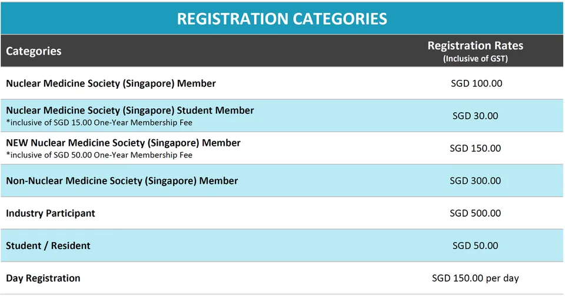The image size is (565, 296).
Task: Select Nuclear Medicine Society (Singapore) Member row
Action: point(282,83)
